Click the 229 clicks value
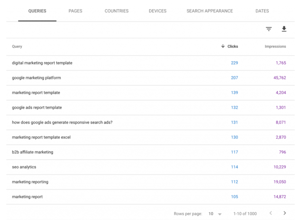 coord(234,63)
